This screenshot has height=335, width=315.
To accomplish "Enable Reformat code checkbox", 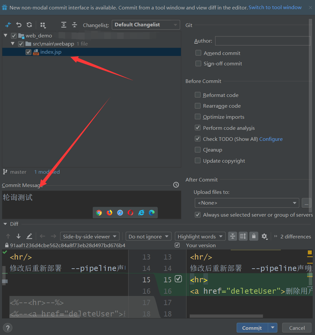I will [198, 95].
